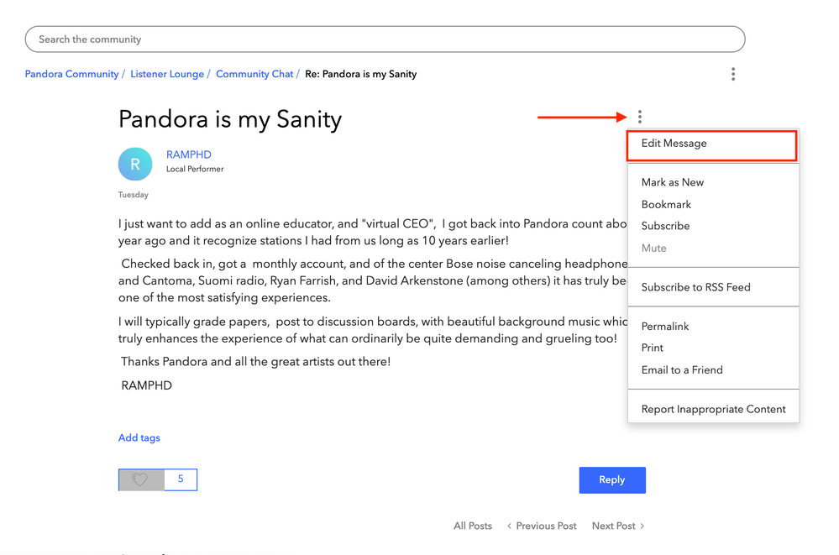Open the breadcrumb three-dot options menu
839x555 pixels.
[733, 74]
